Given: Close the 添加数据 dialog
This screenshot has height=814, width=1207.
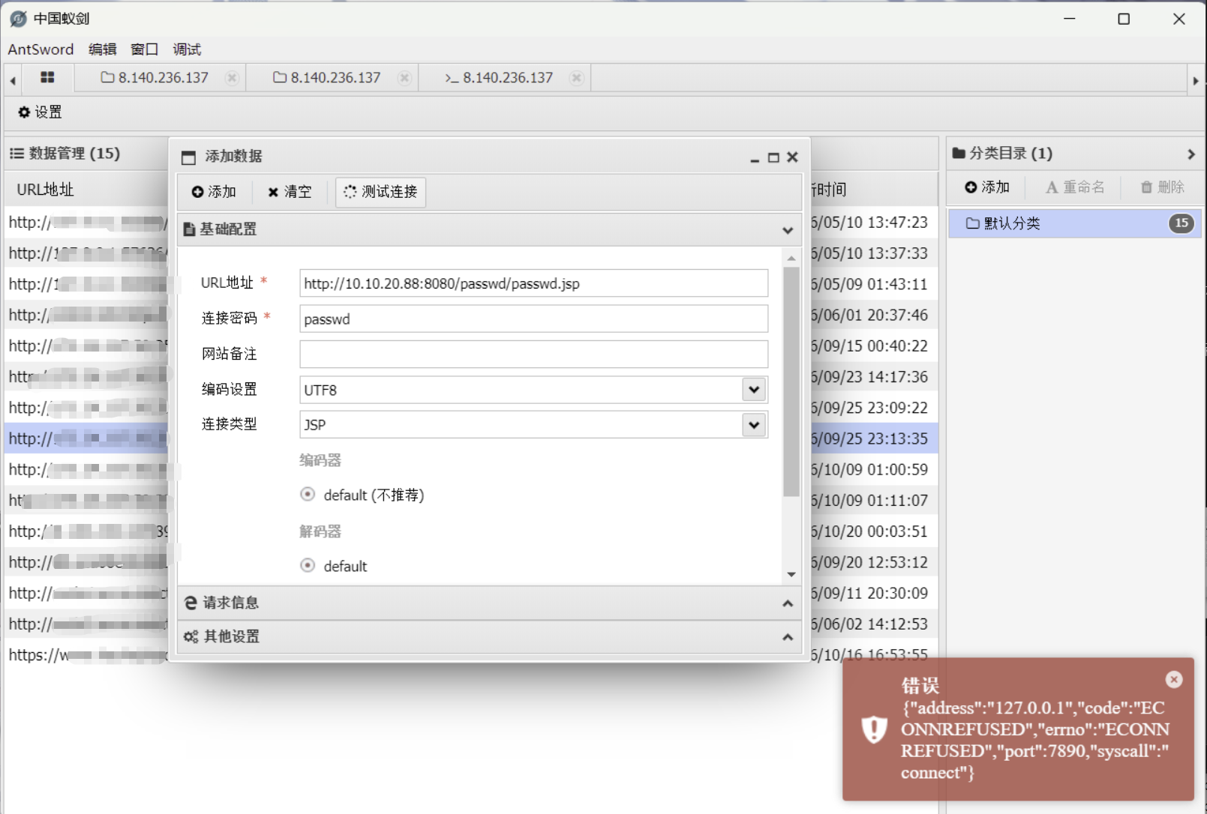Looking at the screenshot, I should [x=792, y=157].
